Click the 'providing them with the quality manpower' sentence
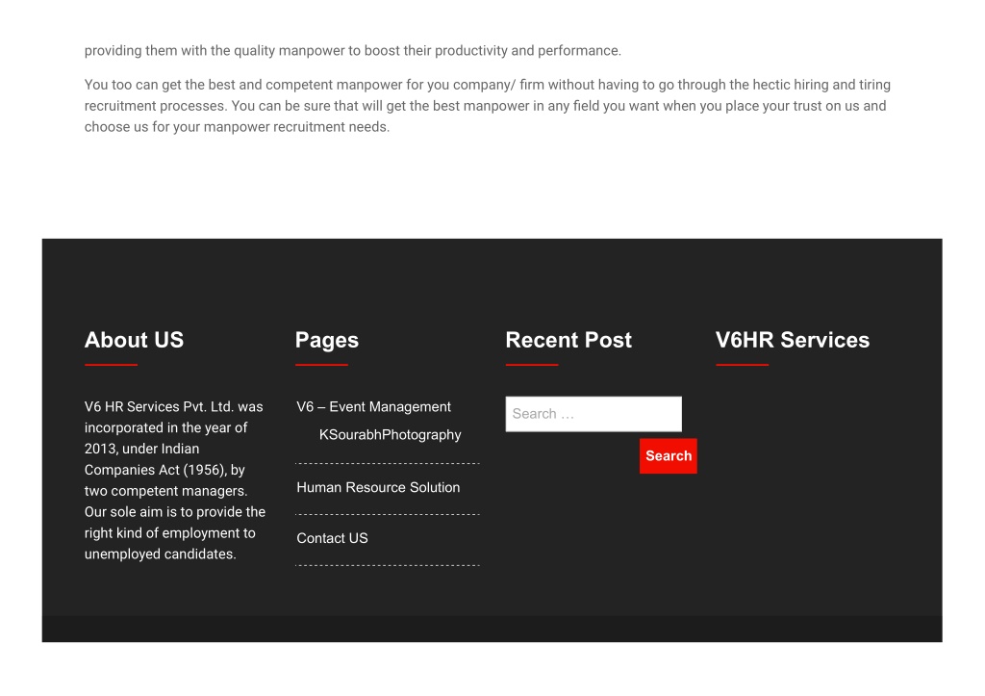985x696 pixels. point(352,50)
